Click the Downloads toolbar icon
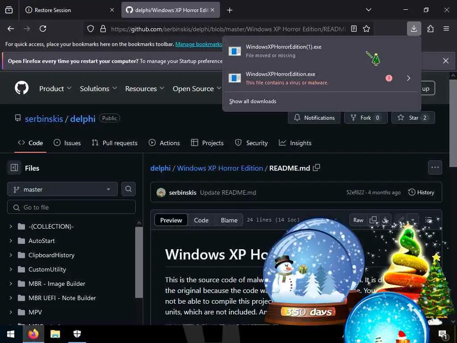Viewport: 457px width, 343px height. click(x=414, y=29)
